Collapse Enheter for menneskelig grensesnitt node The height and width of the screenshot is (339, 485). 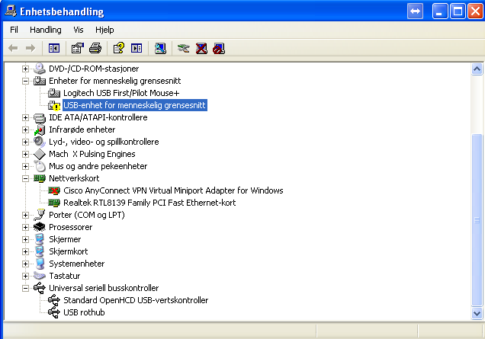[x=25, y=81]
